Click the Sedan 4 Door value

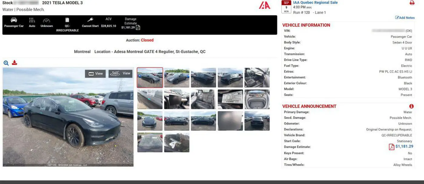point(402,43)
